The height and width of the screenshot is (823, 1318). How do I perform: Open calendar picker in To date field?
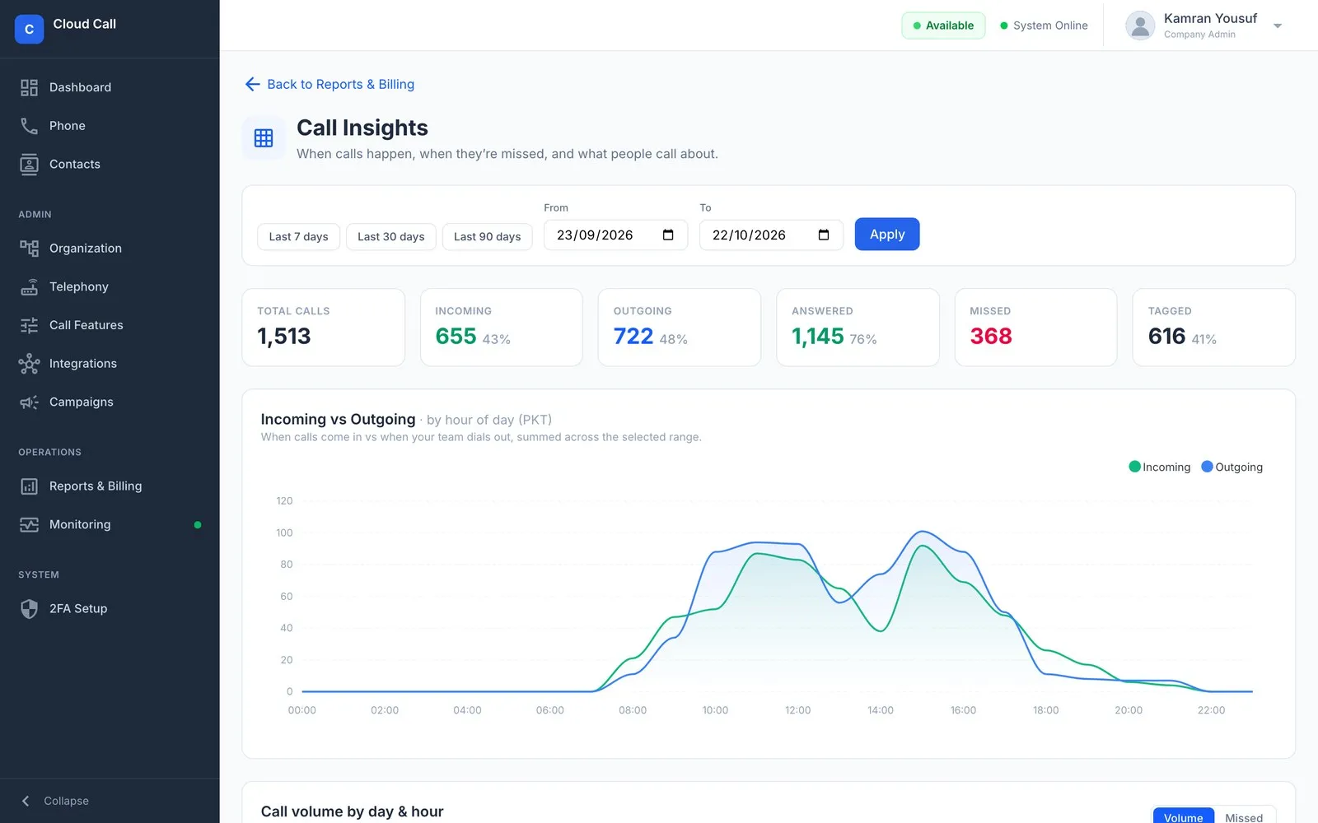point(824,235)
